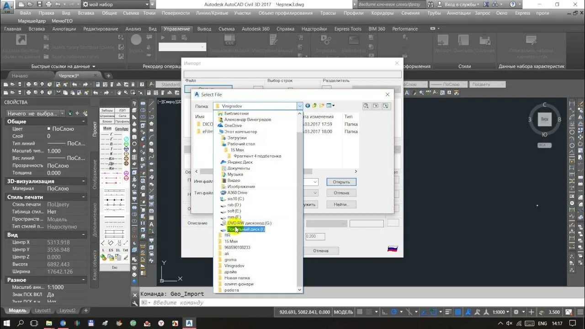
Task: Click the GeoApp palette tab
Action: pyautogui.click(x=122, y=128)
